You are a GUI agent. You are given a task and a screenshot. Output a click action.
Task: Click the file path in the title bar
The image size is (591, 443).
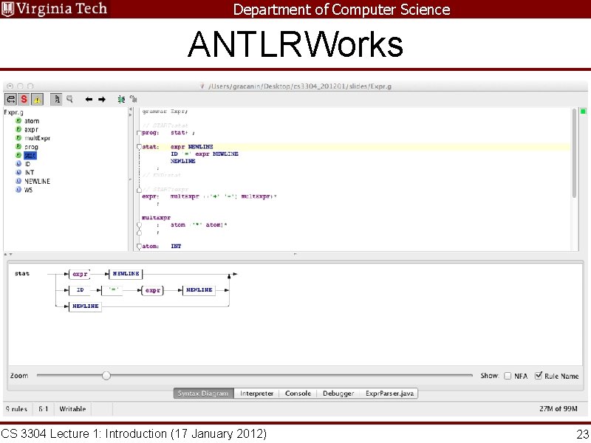tap(300, 86)
